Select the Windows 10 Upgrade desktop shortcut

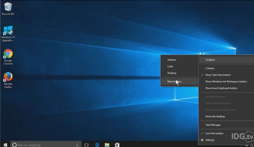coord(8,33)
